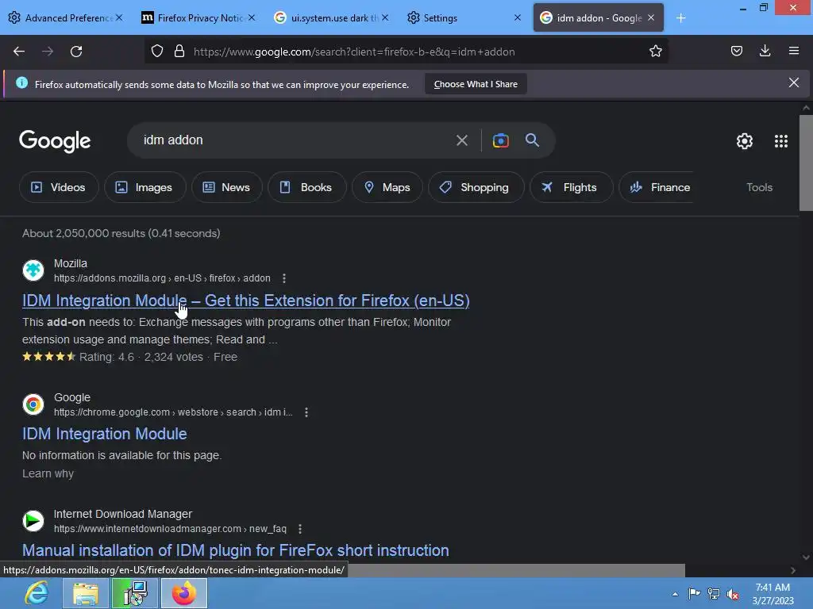Filter results by Maps
Viewport: 813px width, 609px height.
[x=387, y=187]
